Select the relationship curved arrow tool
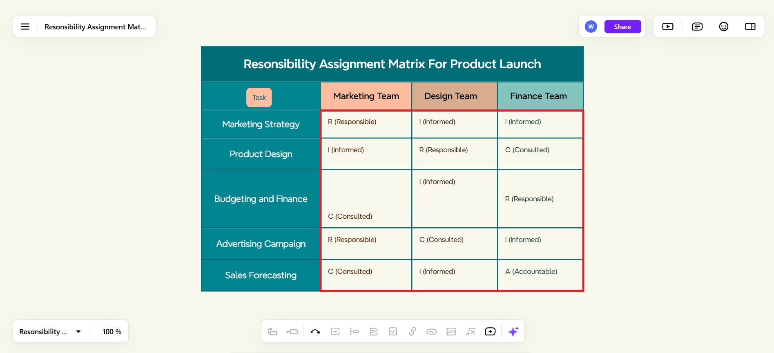This screenshot has width=774, height=353. coord(315,331)
